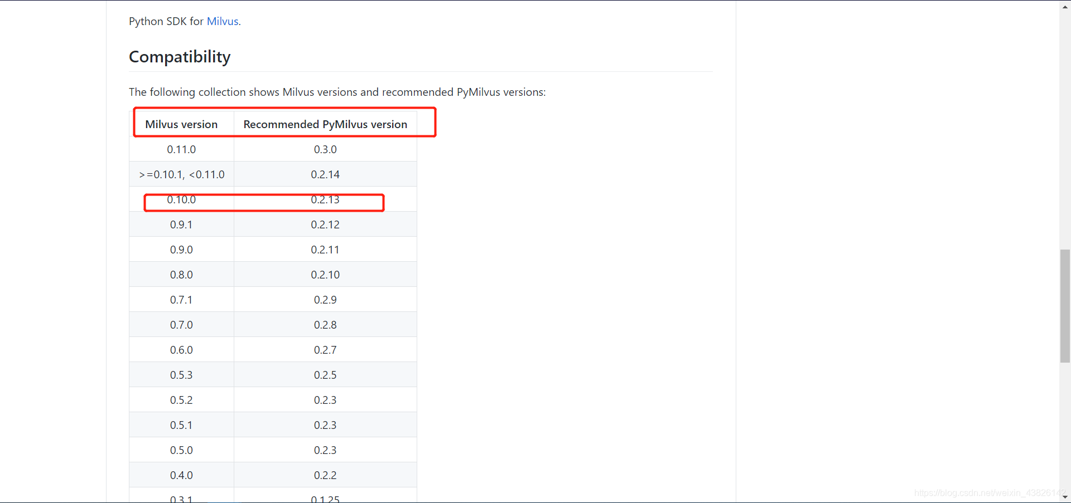Click the vertical scrollbar thumb
Image resolution: width=1071 pixels, height=503 pixels.
click(1065, 306)
